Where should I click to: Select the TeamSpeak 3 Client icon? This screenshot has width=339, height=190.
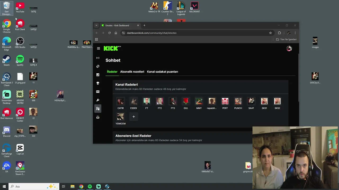coord(7,79)
